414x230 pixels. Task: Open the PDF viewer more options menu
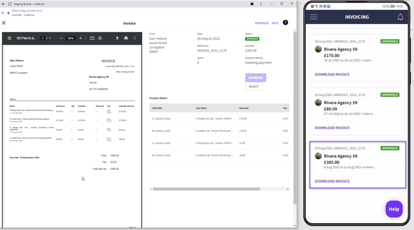[135, 38]
